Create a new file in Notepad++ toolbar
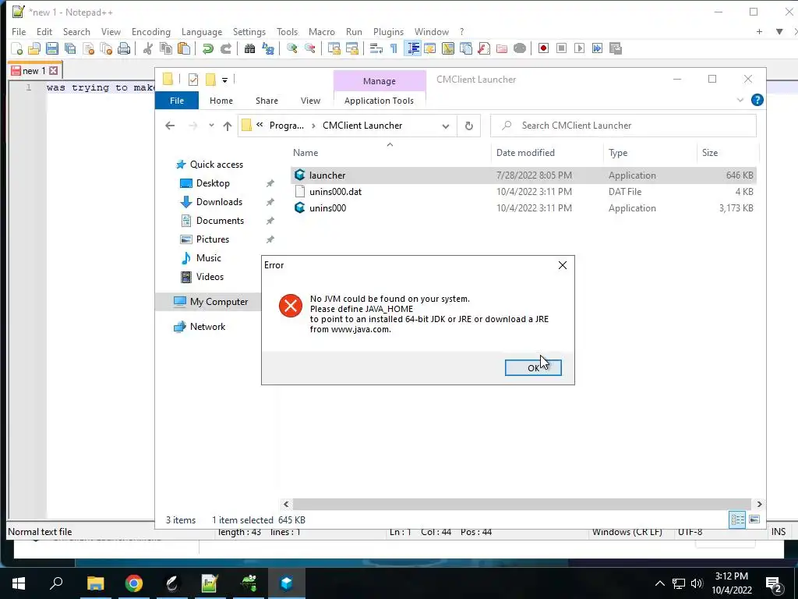Screen dimensions: 798x599 tap(17, 48)
